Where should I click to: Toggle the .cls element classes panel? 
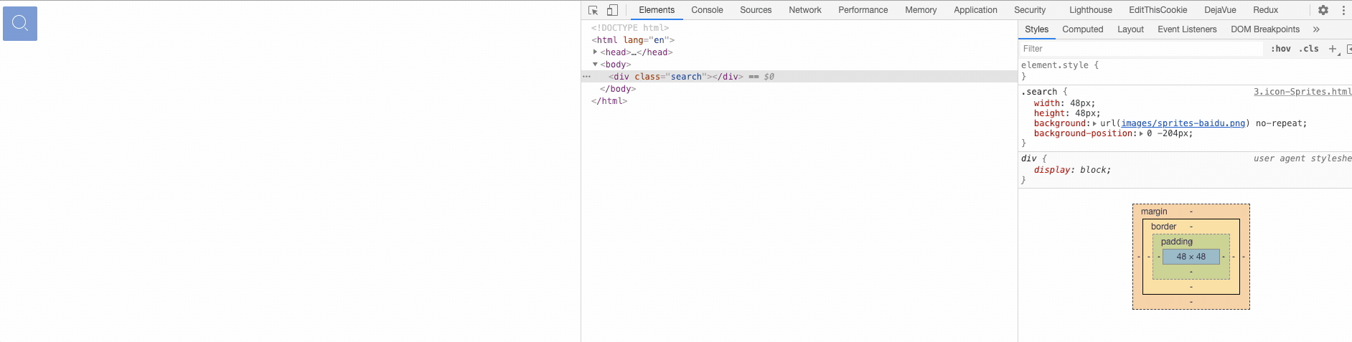click(x=1310, y=49)
